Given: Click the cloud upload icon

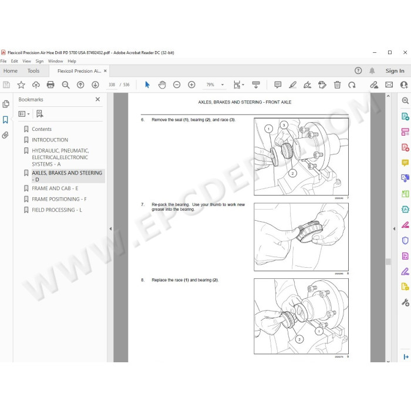Looking at the screenshot, I should (36, 85).
